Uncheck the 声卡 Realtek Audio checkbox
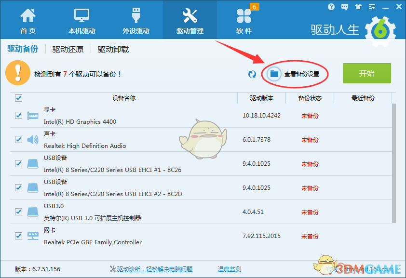 18,139
